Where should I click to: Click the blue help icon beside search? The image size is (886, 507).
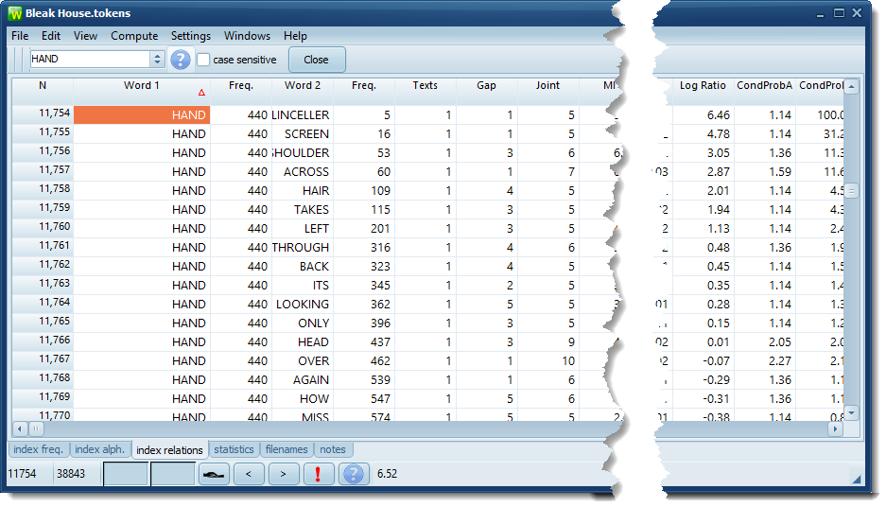point(181,60)
